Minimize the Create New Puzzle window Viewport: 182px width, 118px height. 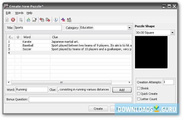(164, 6)
